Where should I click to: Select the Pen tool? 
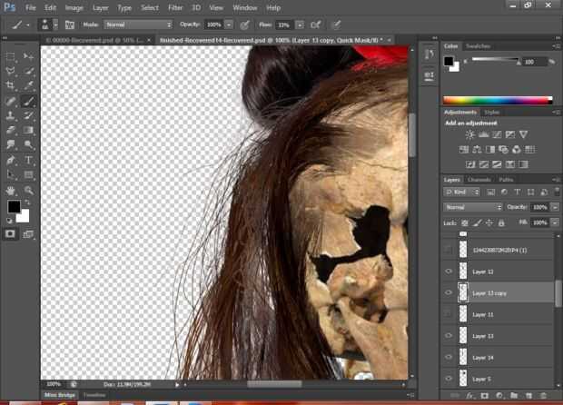click(x=10, y=160)
